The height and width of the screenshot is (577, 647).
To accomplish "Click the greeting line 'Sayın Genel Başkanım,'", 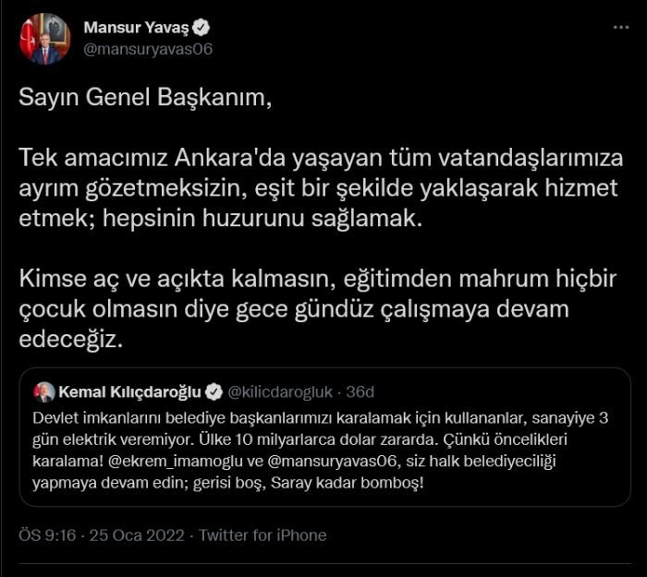I will point(146,99).
